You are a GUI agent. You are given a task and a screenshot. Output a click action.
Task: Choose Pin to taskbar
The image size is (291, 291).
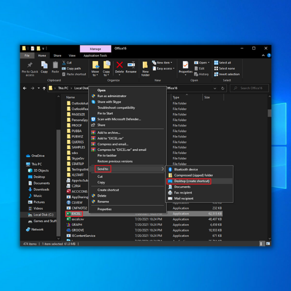127,155
